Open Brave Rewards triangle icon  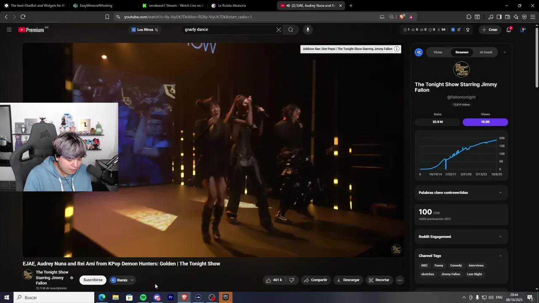[411, 17]
